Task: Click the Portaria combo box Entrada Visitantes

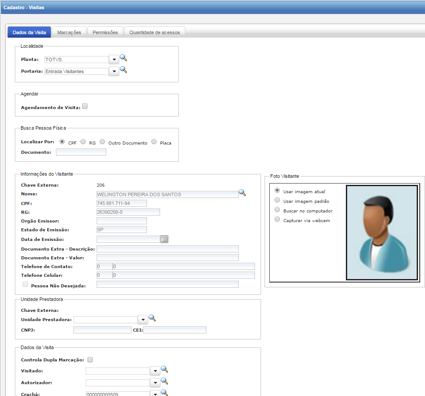Action: [77, 71]
